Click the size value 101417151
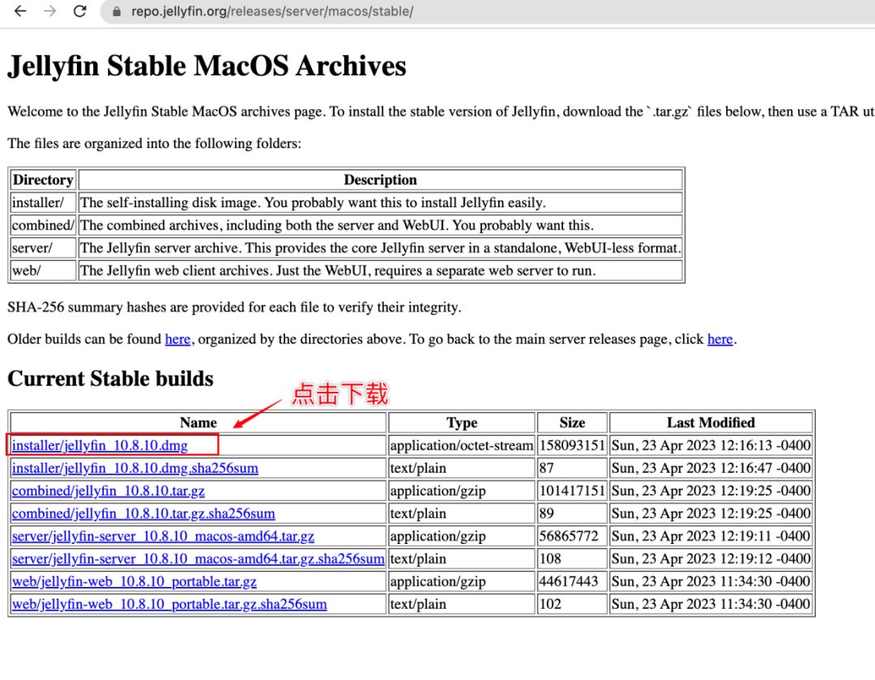Image resolution: width=875 pixels, height=680 pixels. 572,491
